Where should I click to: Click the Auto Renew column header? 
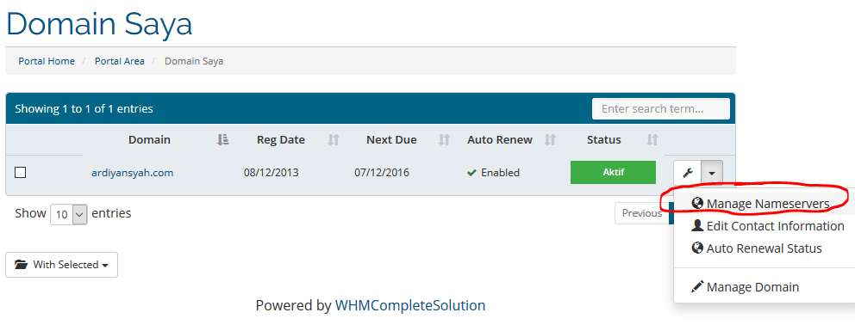click(x=500, y=139)
